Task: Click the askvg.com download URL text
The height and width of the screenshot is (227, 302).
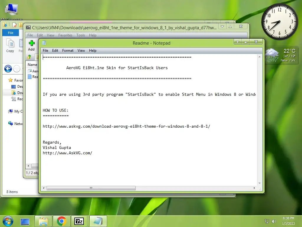Action: pyautogui.click(x=126, y=127)
